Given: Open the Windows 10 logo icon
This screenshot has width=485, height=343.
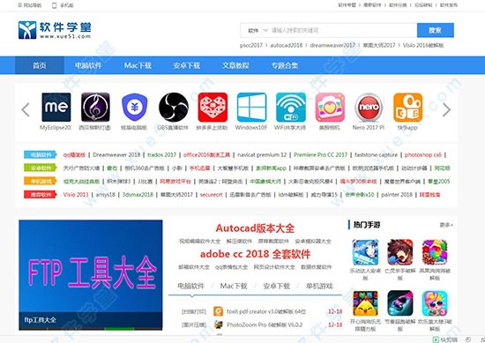Looking at the screenshot, I should pos(252,107).
